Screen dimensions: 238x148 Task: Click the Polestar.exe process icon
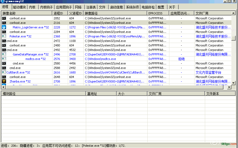(x=4, y=36)
